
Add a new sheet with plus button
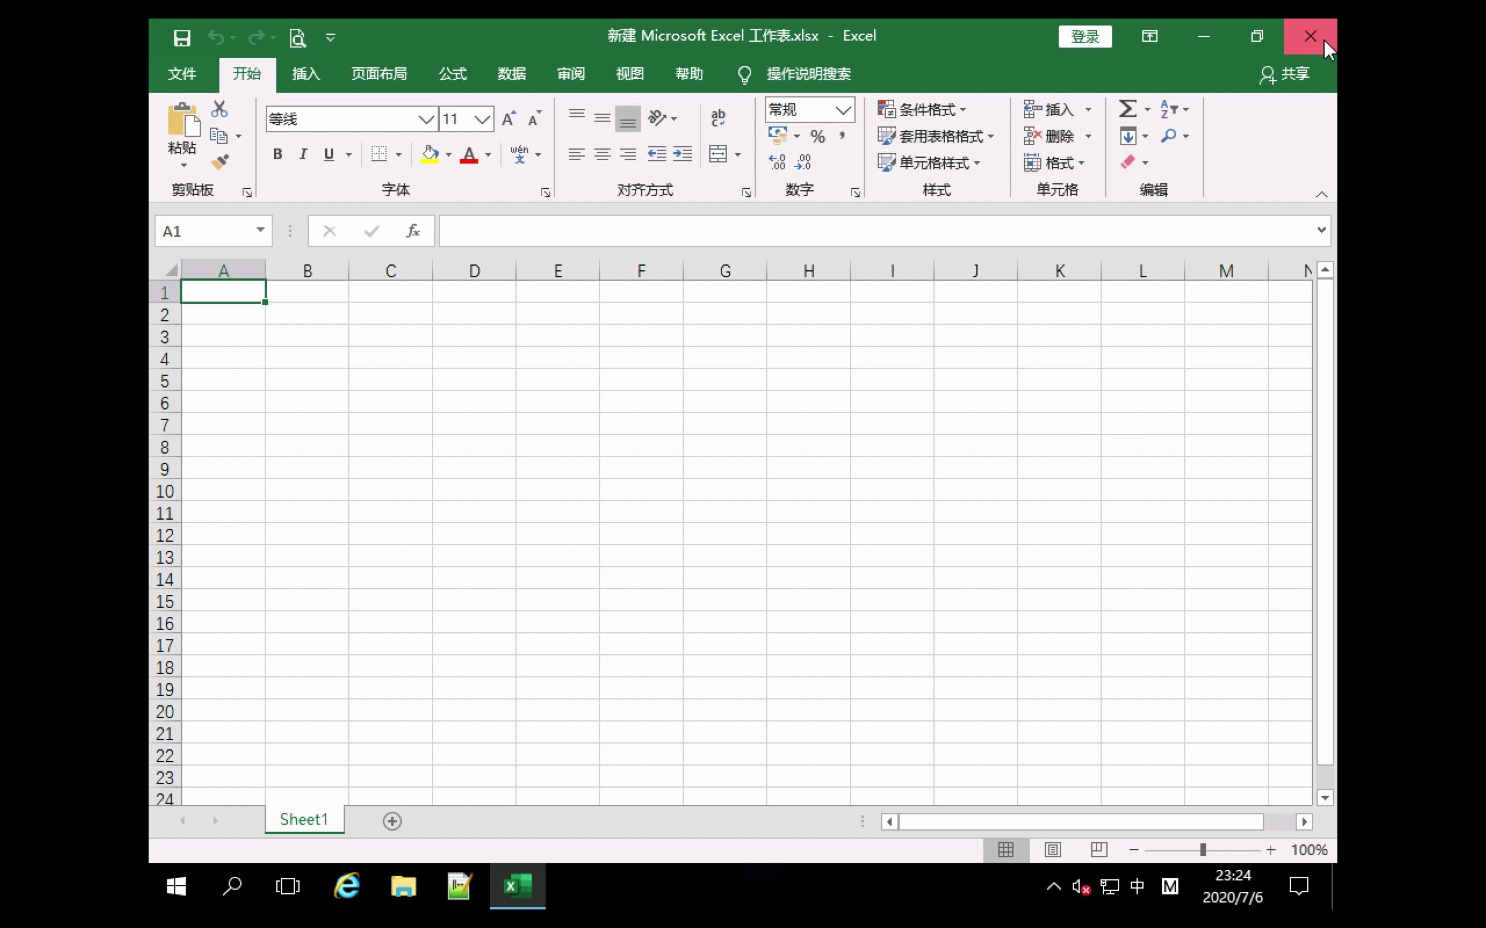(392, 821)
